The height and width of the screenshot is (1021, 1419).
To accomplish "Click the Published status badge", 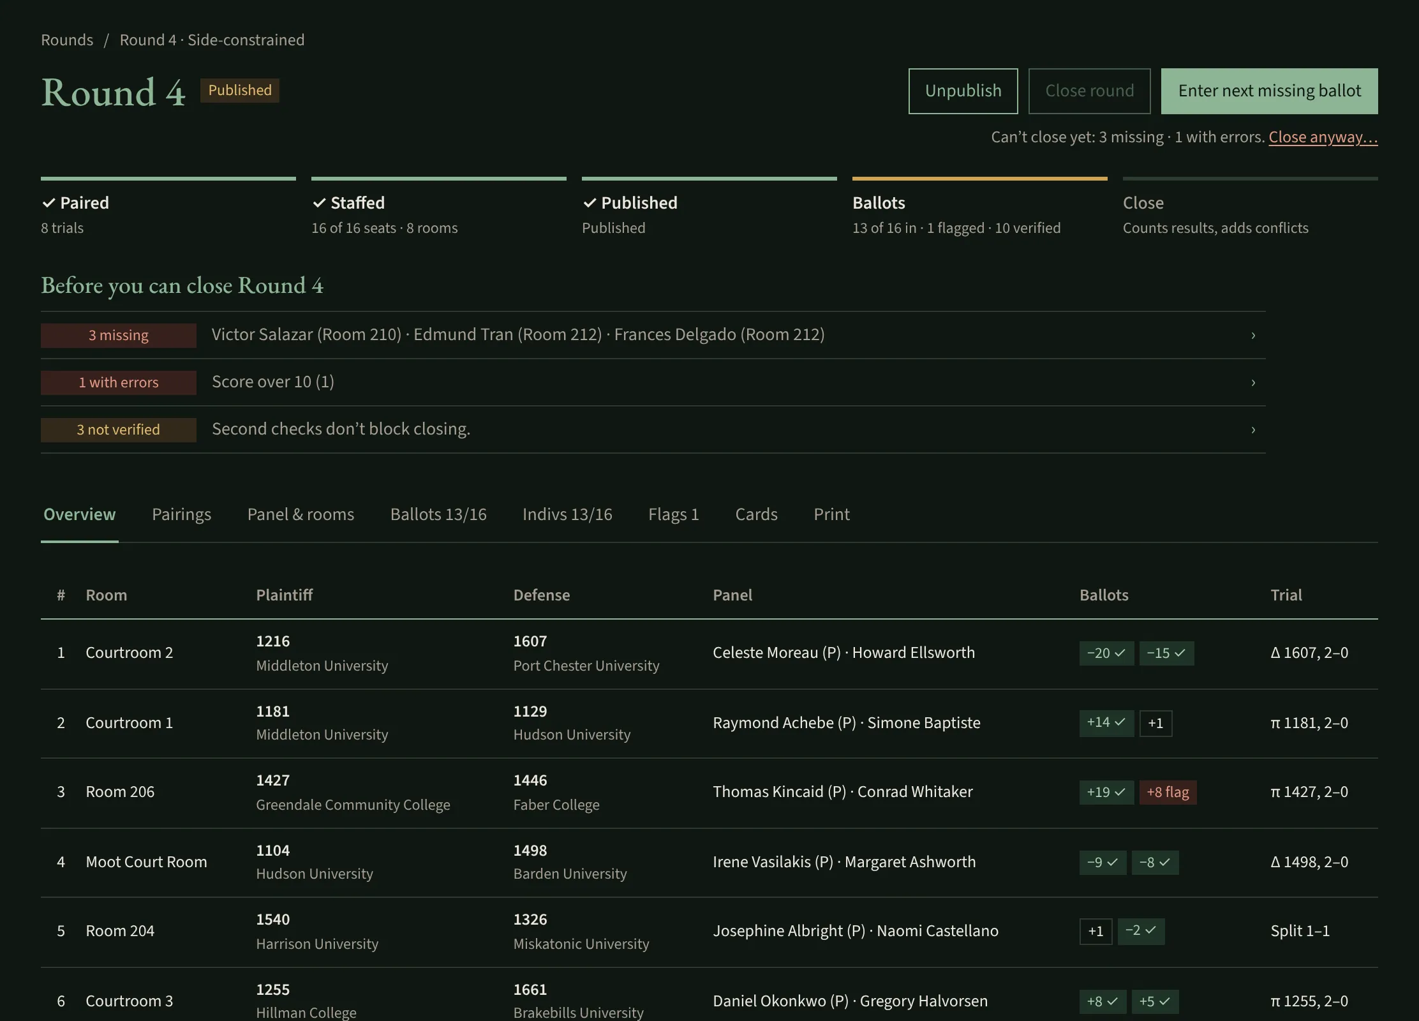I will pyautogui.click(x=240, y=90).
